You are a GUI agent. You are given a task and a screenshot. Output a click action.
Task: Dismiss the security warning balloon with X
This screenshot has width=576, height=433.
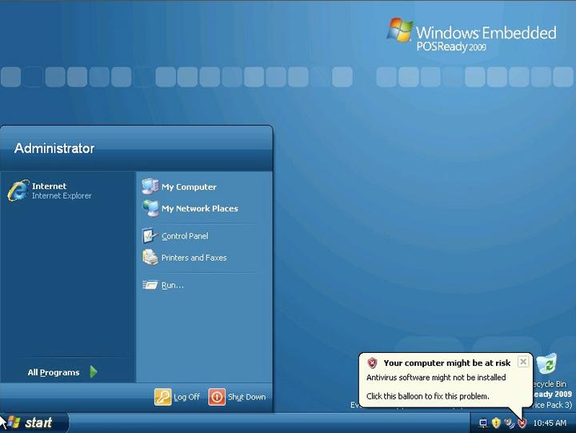522,362
